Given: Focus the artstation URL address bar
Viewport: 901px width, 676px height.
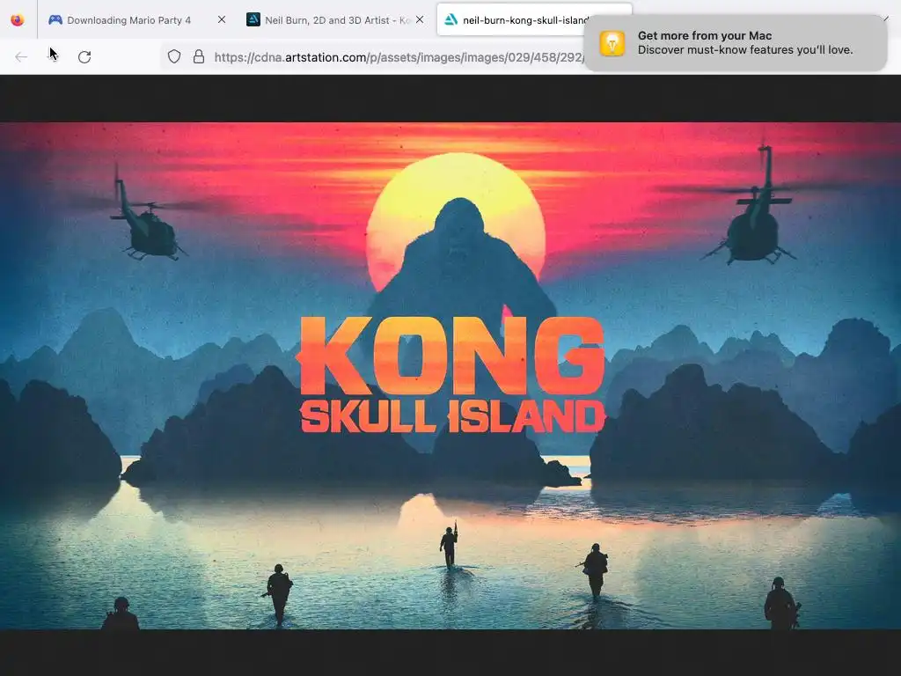Looking at the screenshot, I should pos(399,57).
